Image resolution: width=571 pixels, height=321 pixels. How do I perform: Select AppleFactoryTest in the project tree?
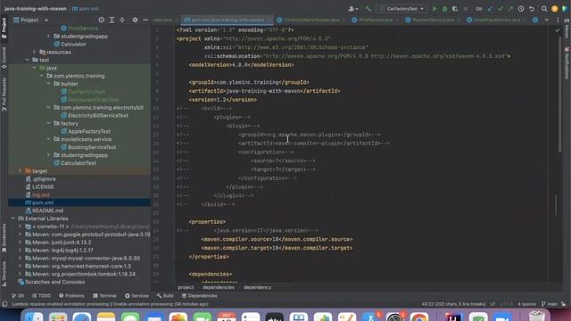pyautogui.click(x=89, y=131)
